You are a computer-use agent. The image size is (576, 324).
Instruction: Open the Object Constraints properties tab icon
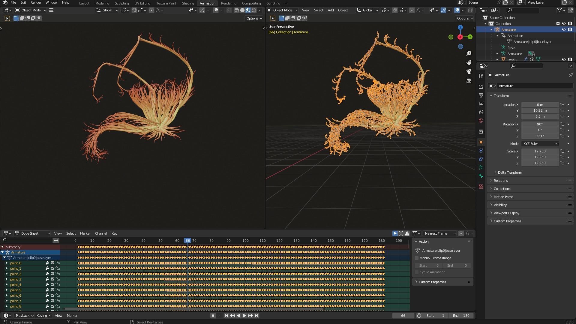481,159
